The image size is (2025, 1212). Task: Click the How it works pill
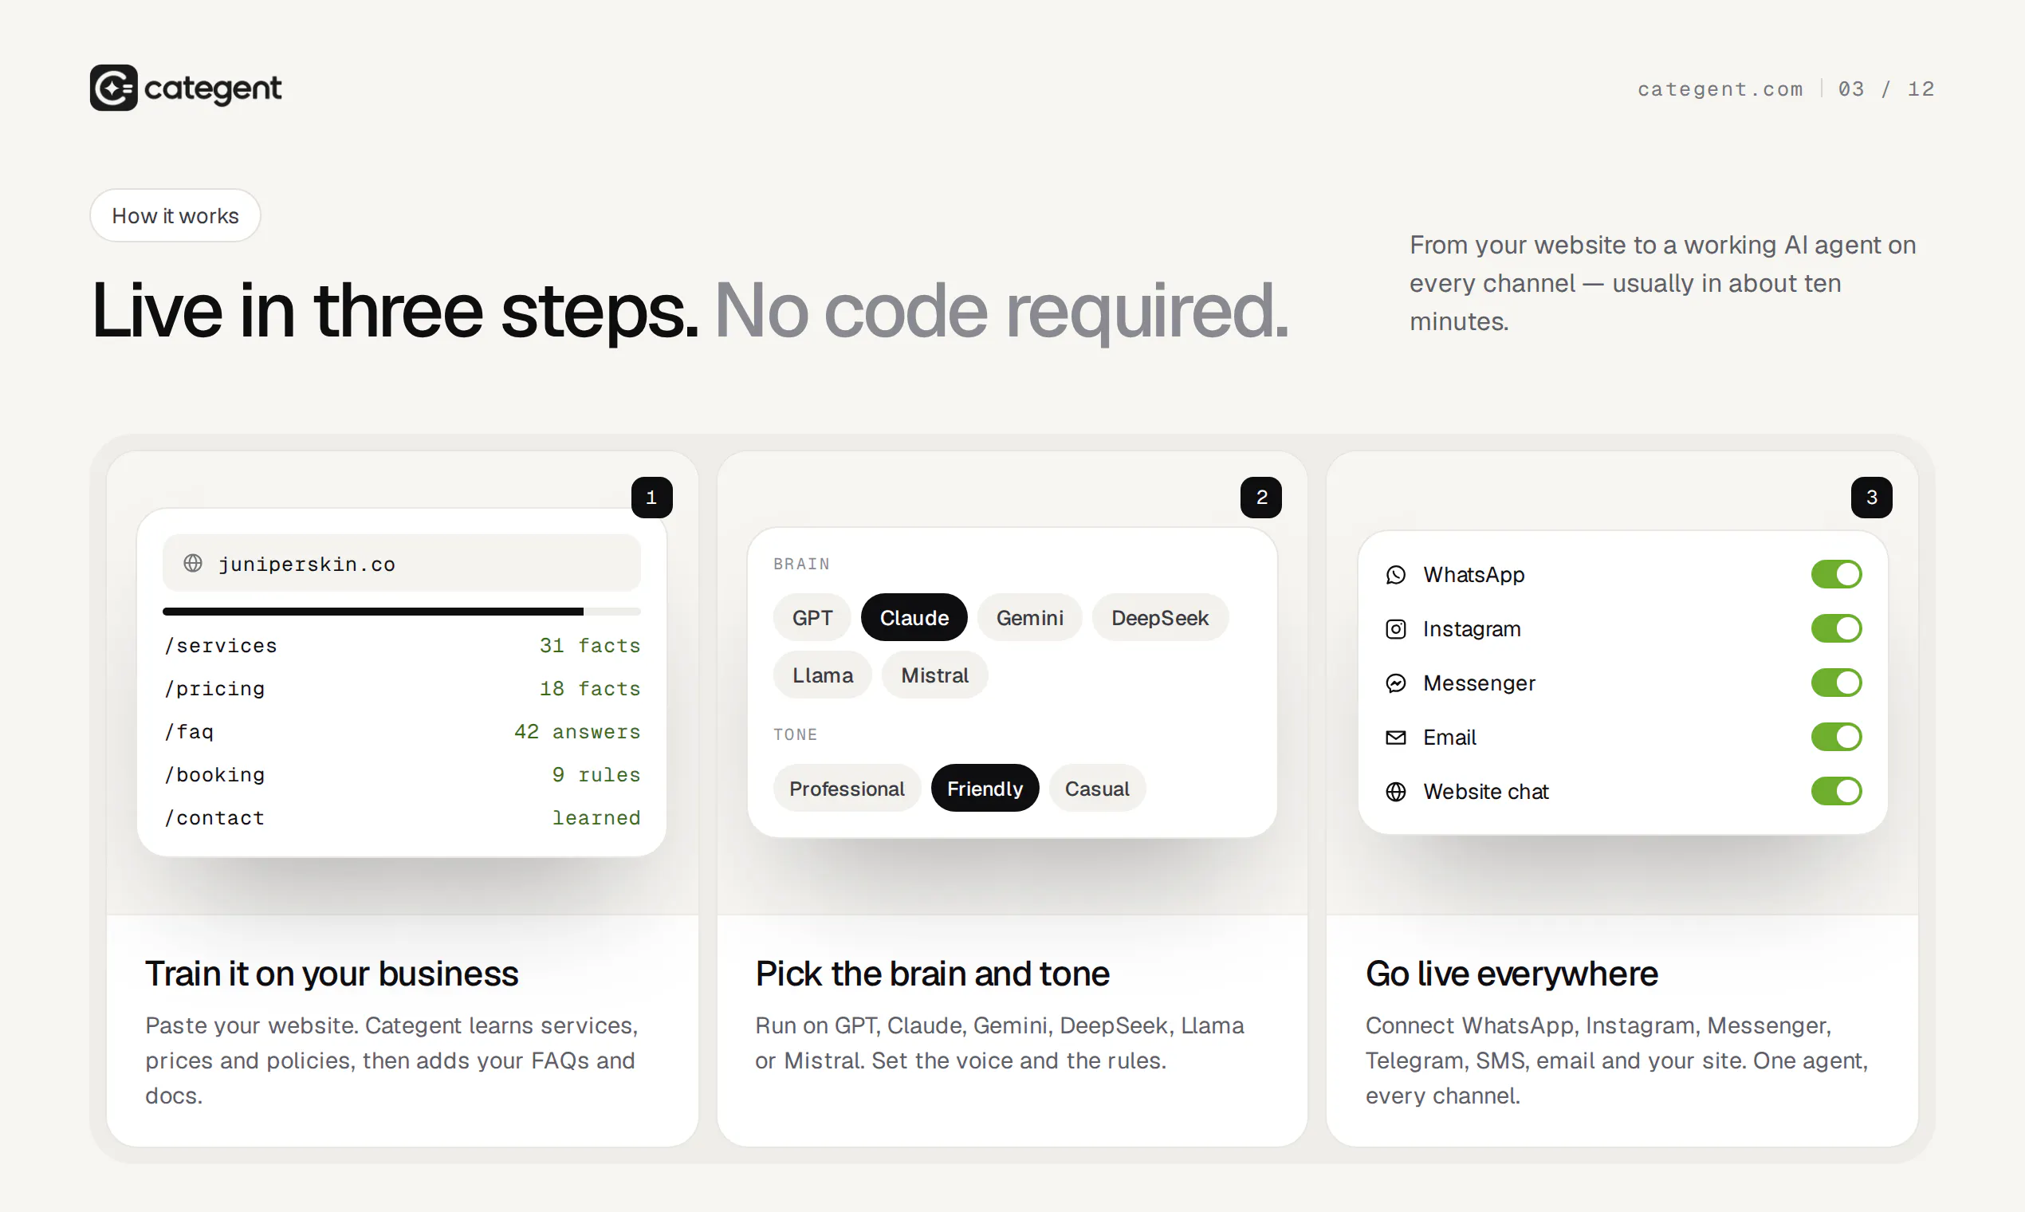click(175, 215)
